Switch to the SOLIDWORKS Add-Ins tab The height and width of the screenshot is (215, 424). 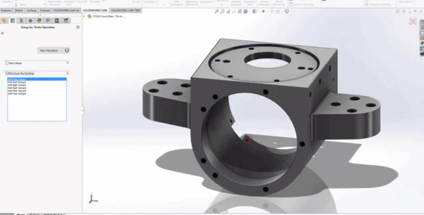(66, 11)
